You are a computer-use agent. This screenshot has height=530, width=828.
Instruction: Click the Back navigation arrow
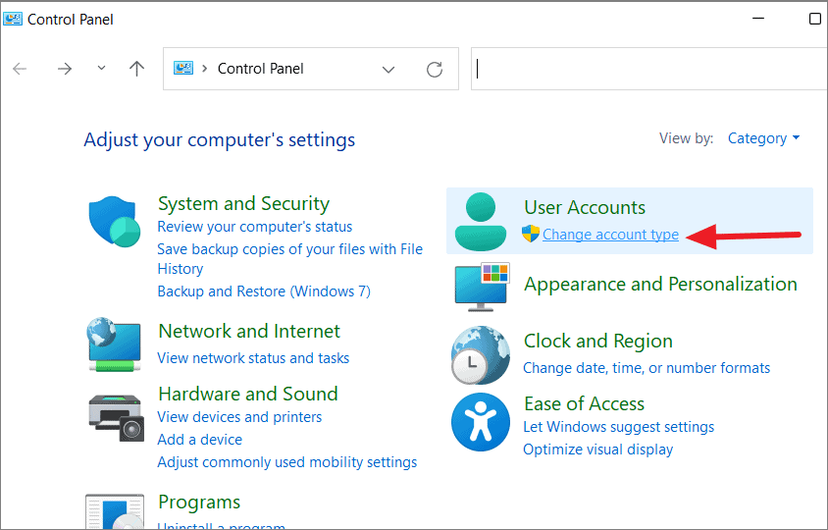pos(20,69)
